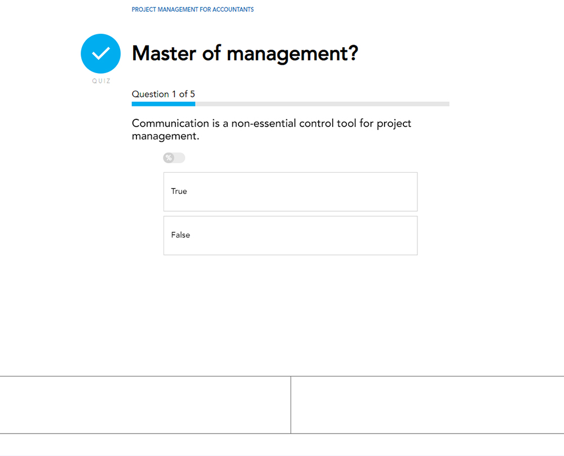Click the word "False" inside its box
Image resolution: width=564 pixels, height=456 pixels.
pyautogui.click(x=180, y=235)
